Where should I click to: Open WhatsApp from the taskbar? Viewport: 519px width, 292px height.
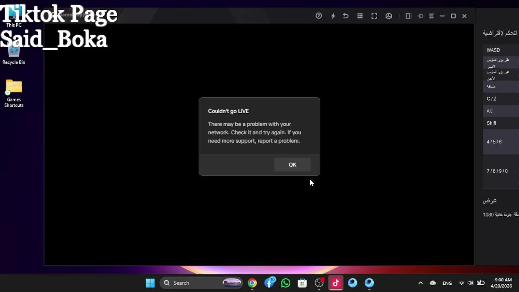(285, 283)
